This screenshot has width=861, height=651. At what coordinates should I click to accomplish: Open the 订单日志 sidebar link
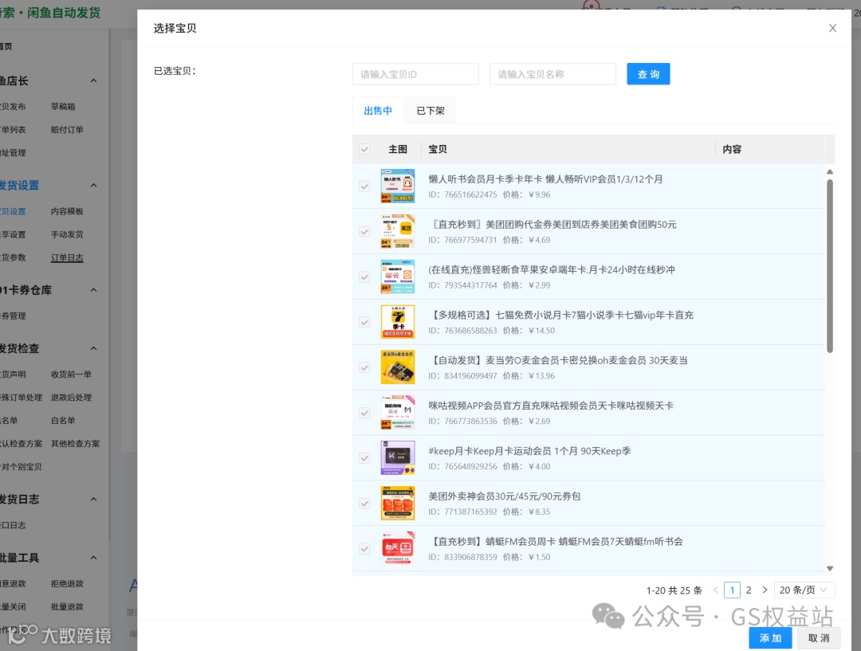(67, 257)
